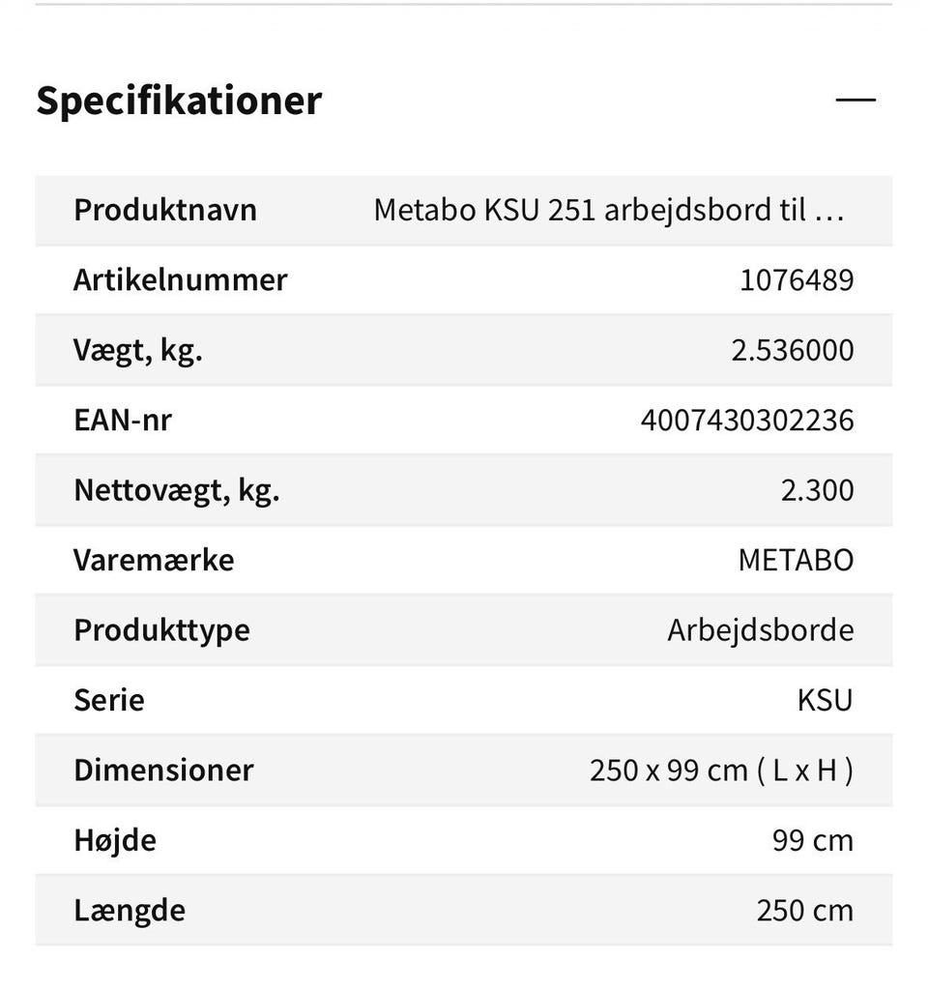Click the Produktnavn row label
This screenshot has width=928, height=990.
165,210
